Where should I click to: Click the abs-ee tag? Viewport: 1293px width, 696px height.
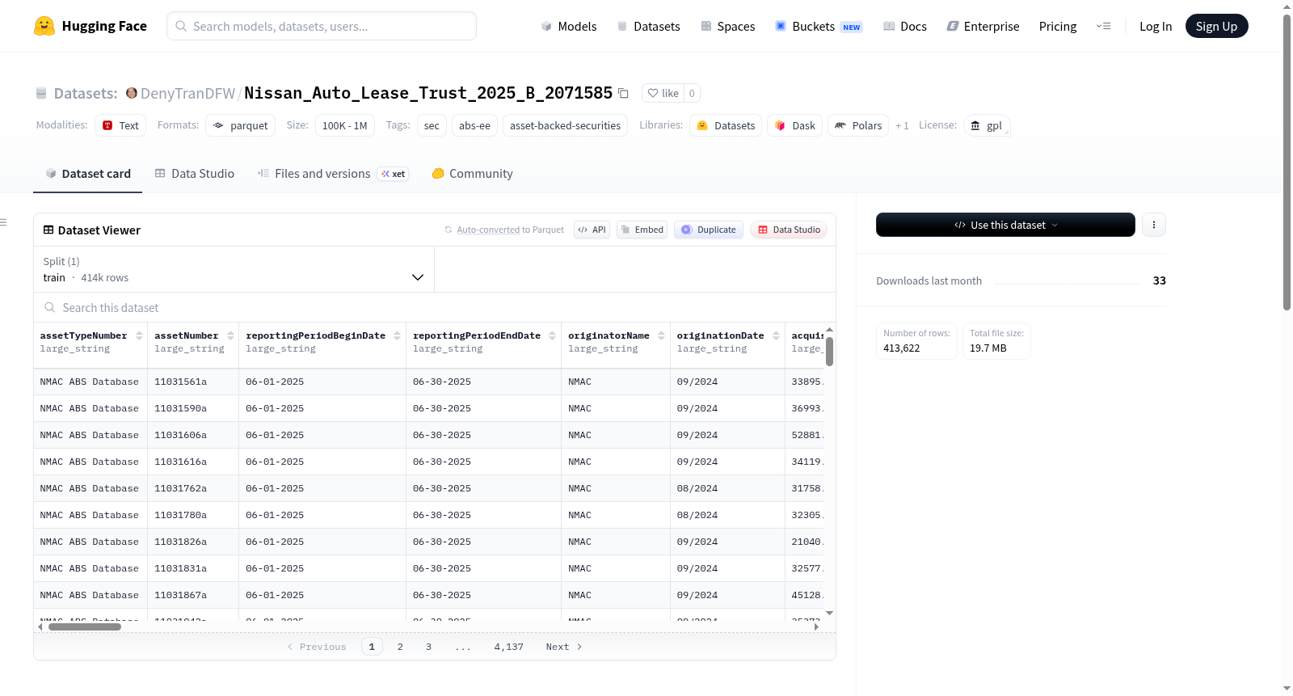point(474,125)
